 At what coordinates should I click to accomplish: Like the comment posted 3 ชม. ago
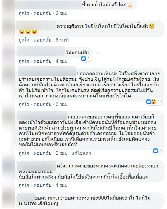24,104
